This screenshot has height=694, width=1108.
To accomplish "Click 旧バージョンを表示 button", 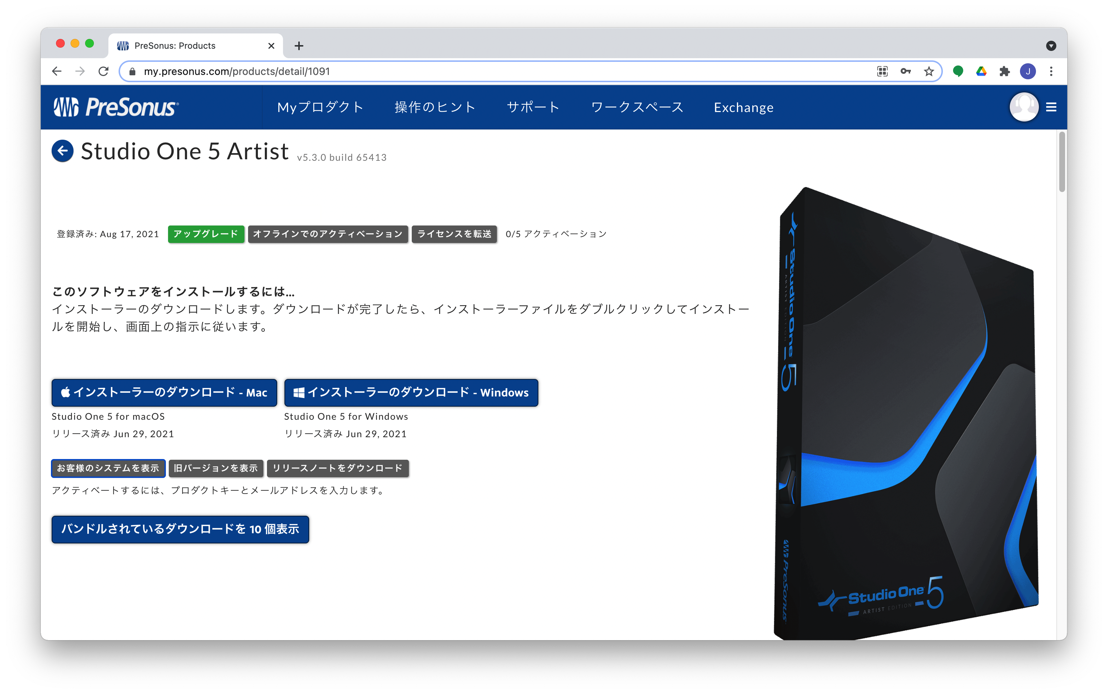I will (216, 468).
